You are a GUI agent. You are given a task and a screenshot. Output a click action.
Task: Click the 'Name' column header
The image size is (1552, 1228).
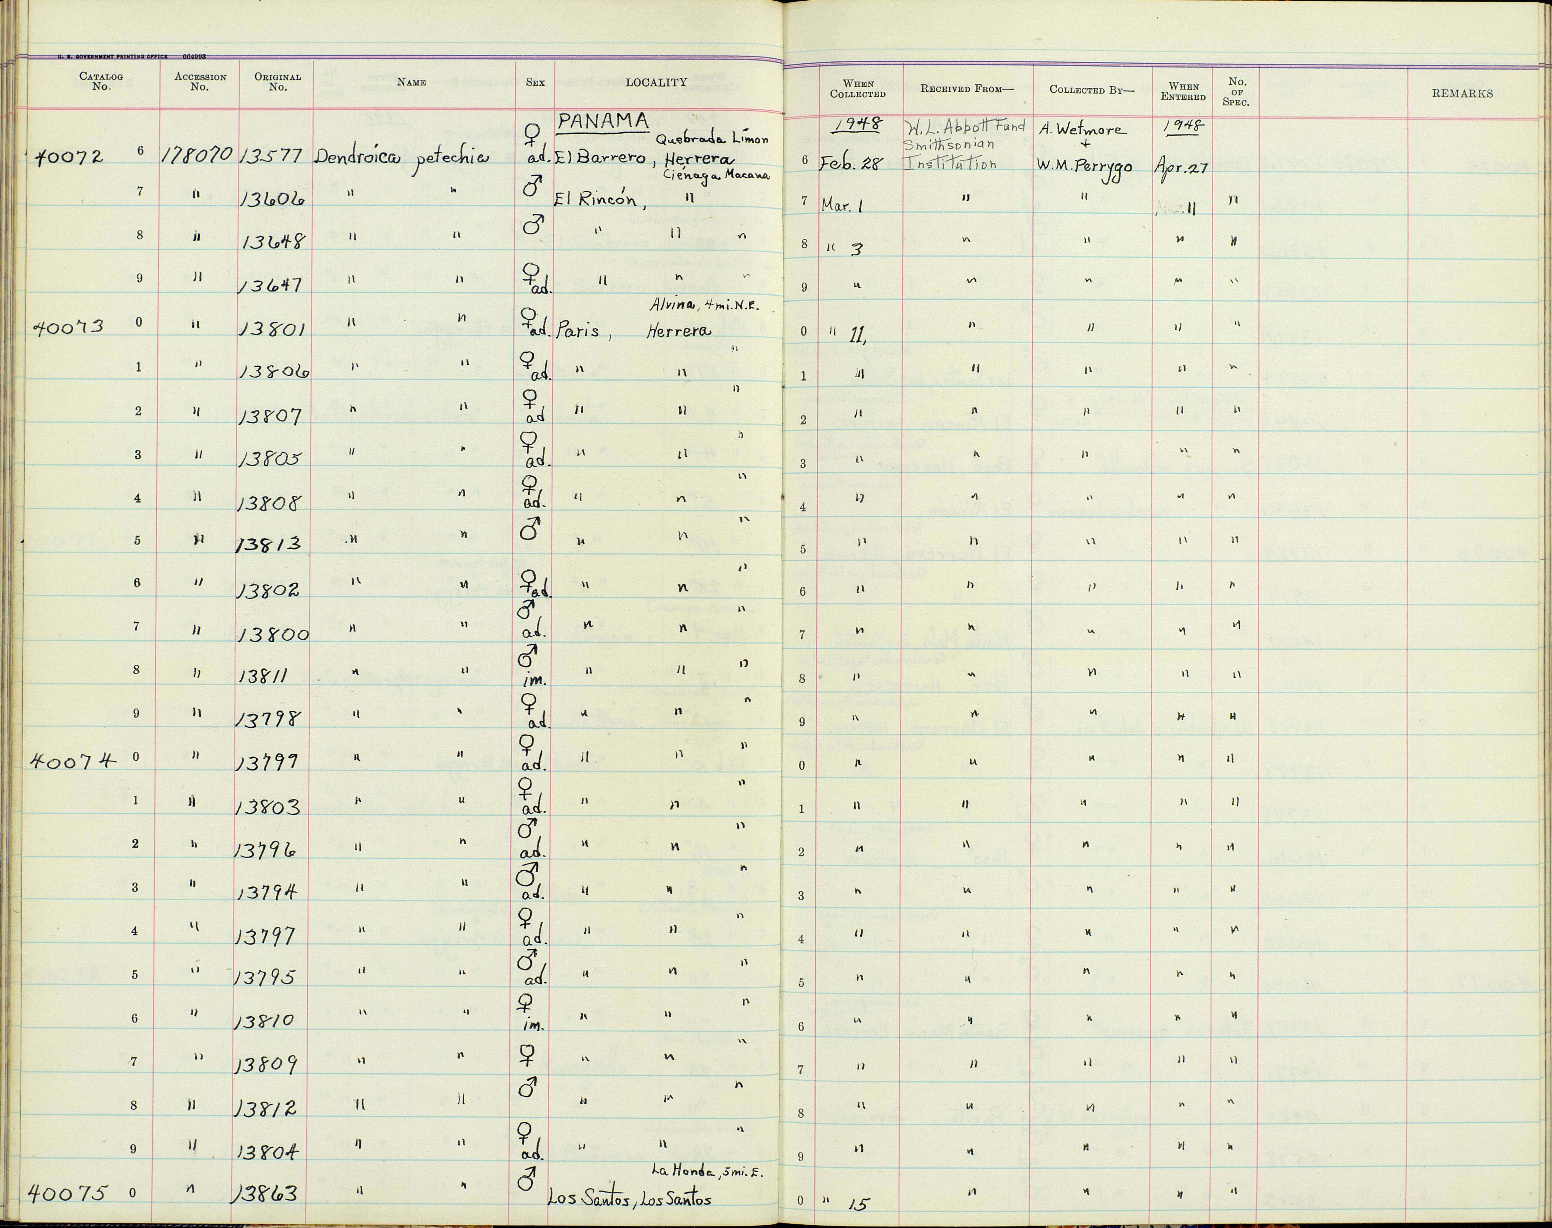(x=412, y=82)
